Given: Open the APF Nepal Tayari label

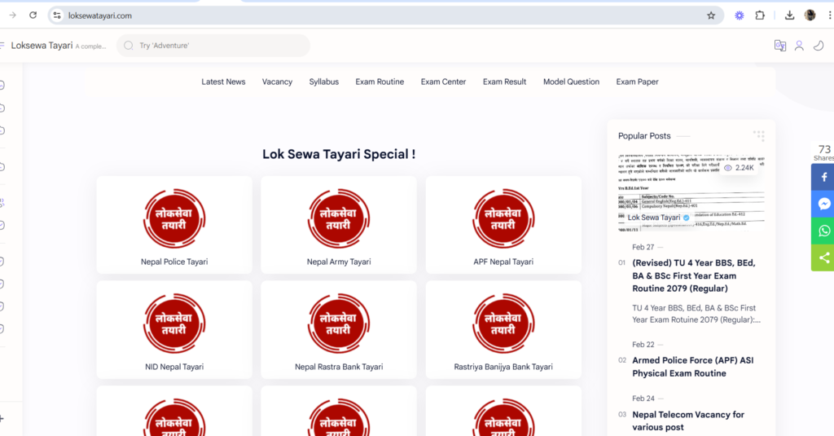Looking at the screenshot, I should click(503, 262).
